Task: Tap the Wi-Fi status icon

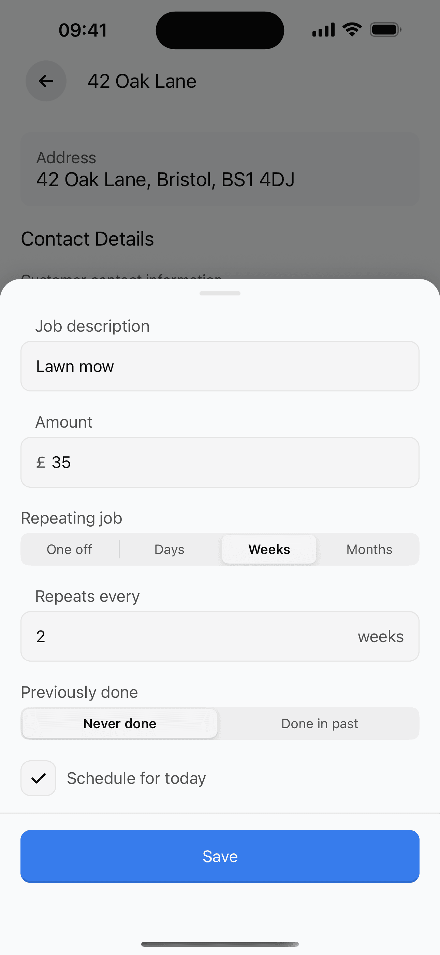Action: [x=352, y=30]
